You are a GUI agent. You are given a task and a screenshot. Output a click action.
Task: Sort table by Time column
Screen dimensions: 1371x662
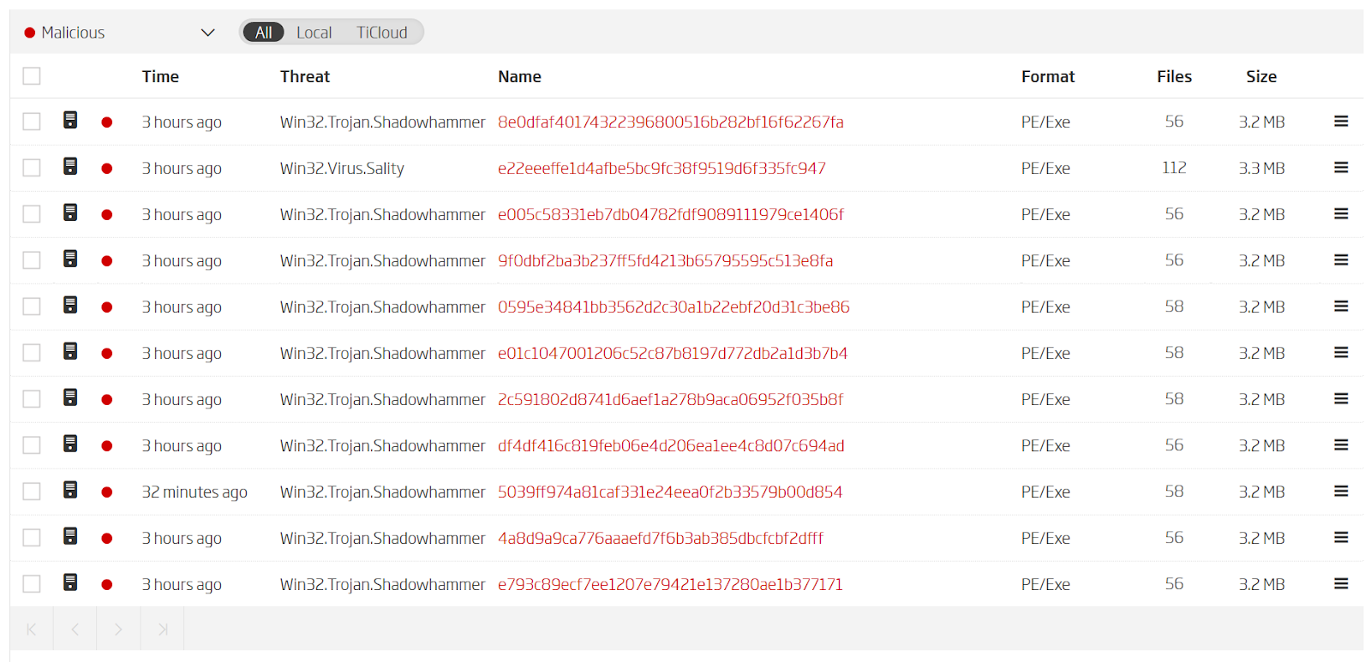tap(160, 76)
